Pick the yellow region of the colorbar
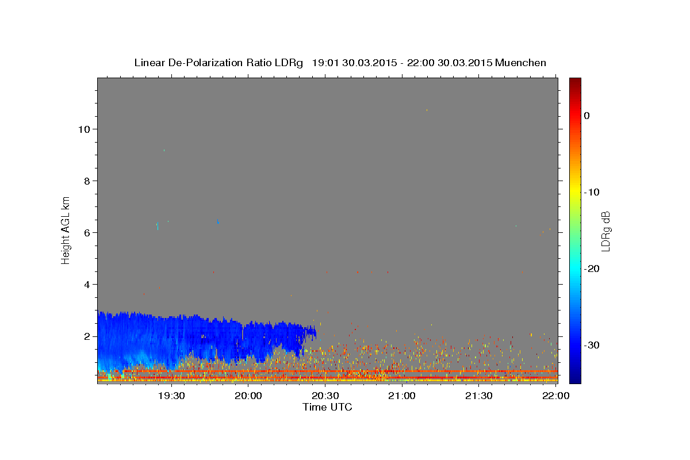The image size is (690, 460). coord(575,190)
